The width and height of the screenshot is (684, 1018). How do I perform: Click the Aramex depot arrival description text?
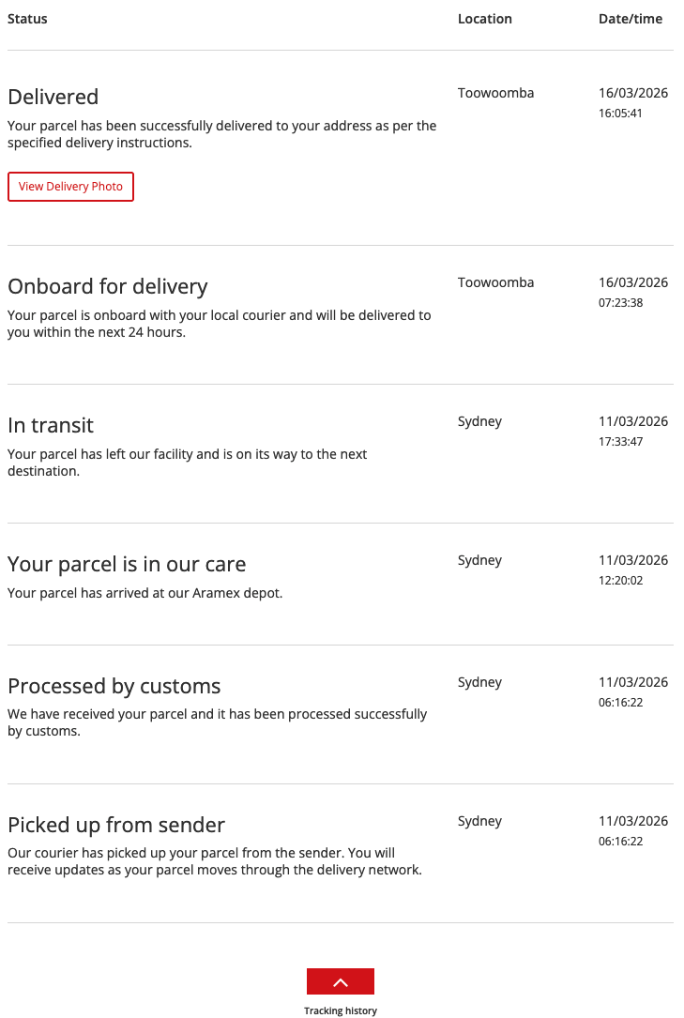pos(144,593)
